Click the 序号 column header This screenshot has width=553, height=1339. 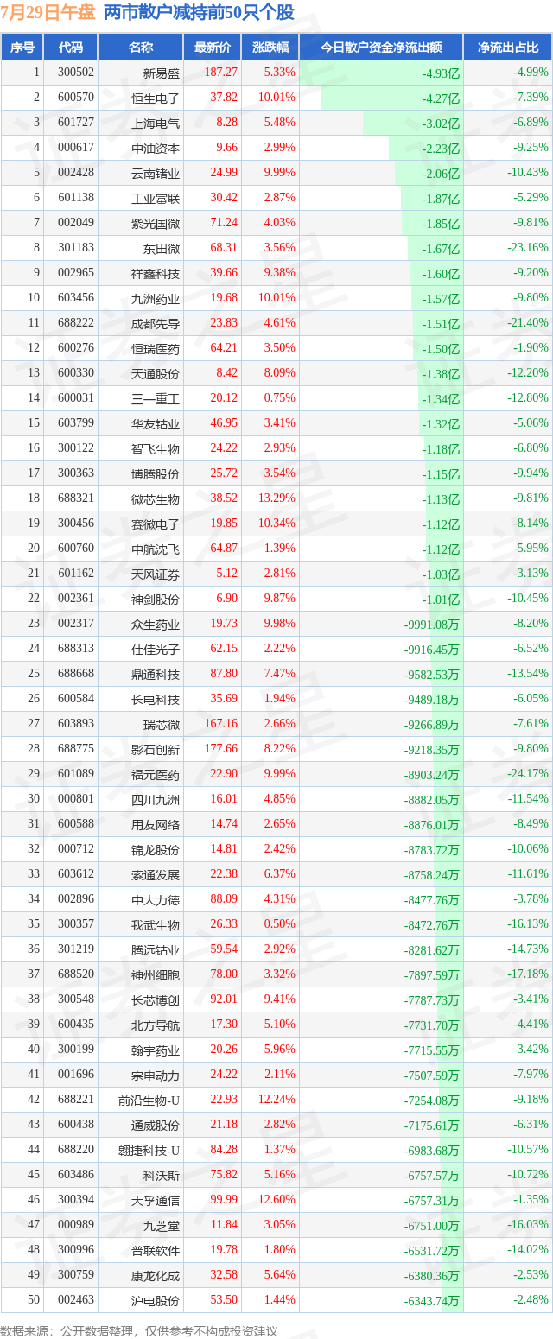tap(22, 48)
